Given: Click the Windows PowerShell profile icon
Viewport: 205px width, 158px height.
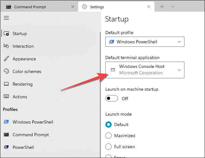Looking at the screenshot, I should point(6,122).
